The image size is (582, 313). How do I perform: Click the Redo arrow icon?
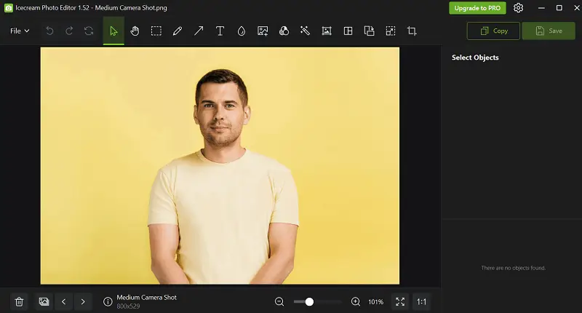[x=69, y=31]
